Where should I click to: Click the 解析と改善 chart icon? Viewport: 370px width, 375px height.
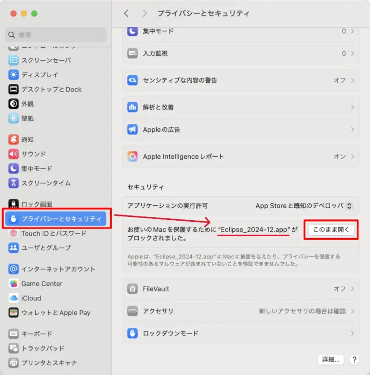(x=132, y=107)
